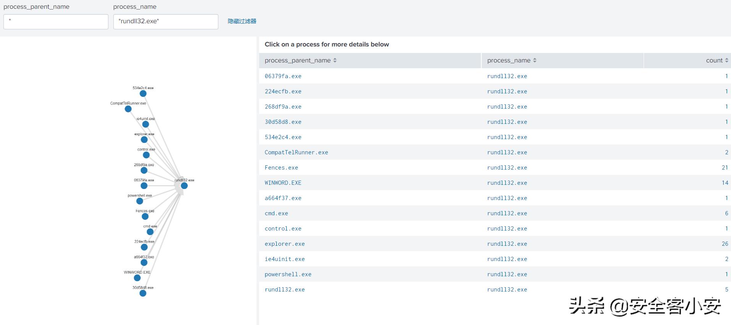731x325 pixels.
Task: Click process_name cell in the Fences.exe row
Action: (507, 168)
